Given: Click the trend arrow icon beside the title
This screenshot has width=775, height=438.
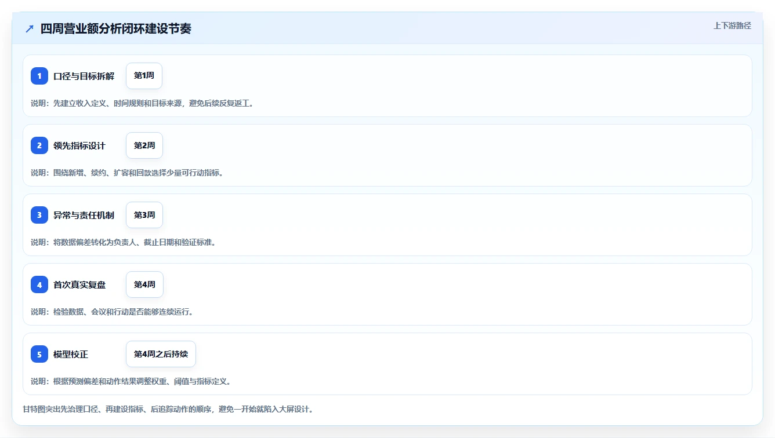Looking at the screenshot, I should coord(30,28).
